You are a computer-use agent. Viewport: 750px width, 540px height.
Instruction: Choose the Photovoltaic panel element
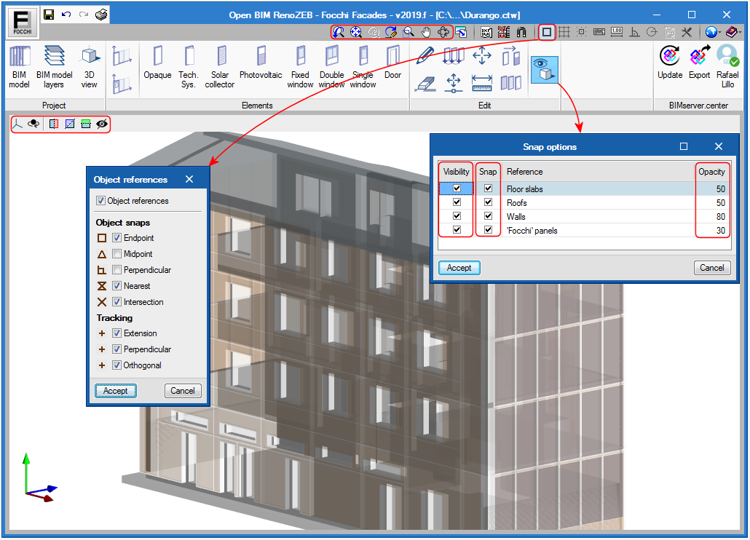[261, 62]
